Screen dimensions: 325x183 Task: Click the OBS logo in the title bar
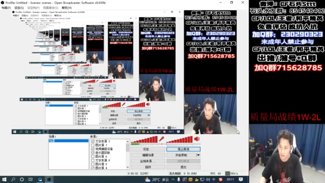click(x=2, y=3)
